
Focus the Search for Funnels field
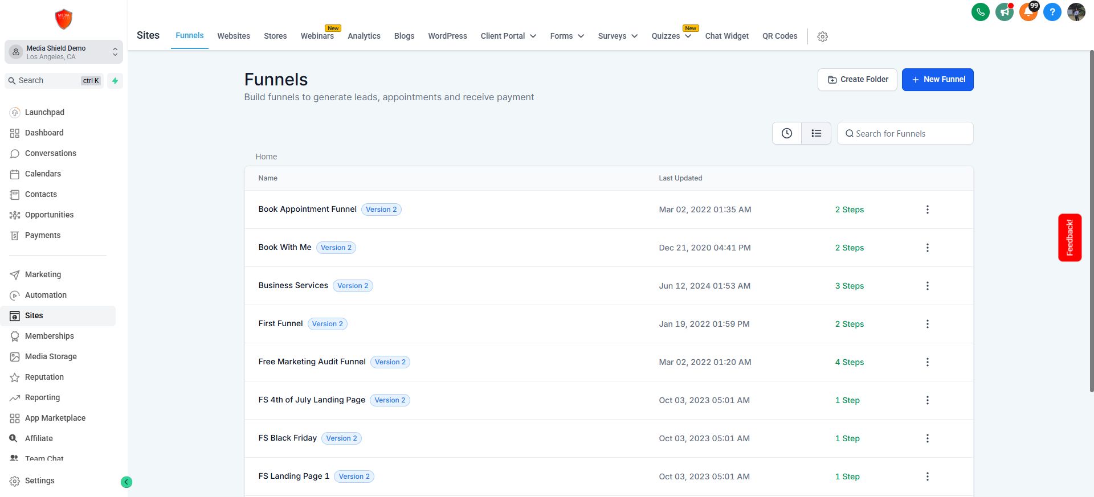coord(905,133)
